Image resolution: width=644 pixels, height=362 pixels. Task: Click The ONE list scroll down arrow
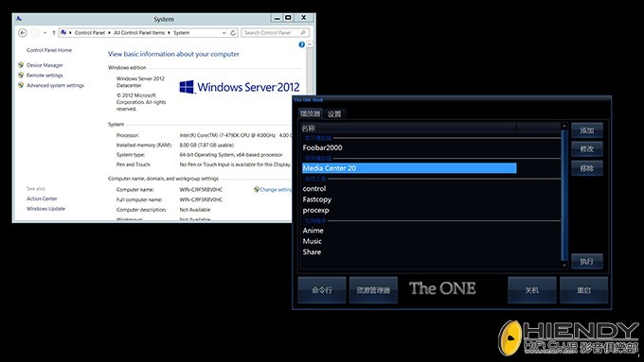(564, 266)
